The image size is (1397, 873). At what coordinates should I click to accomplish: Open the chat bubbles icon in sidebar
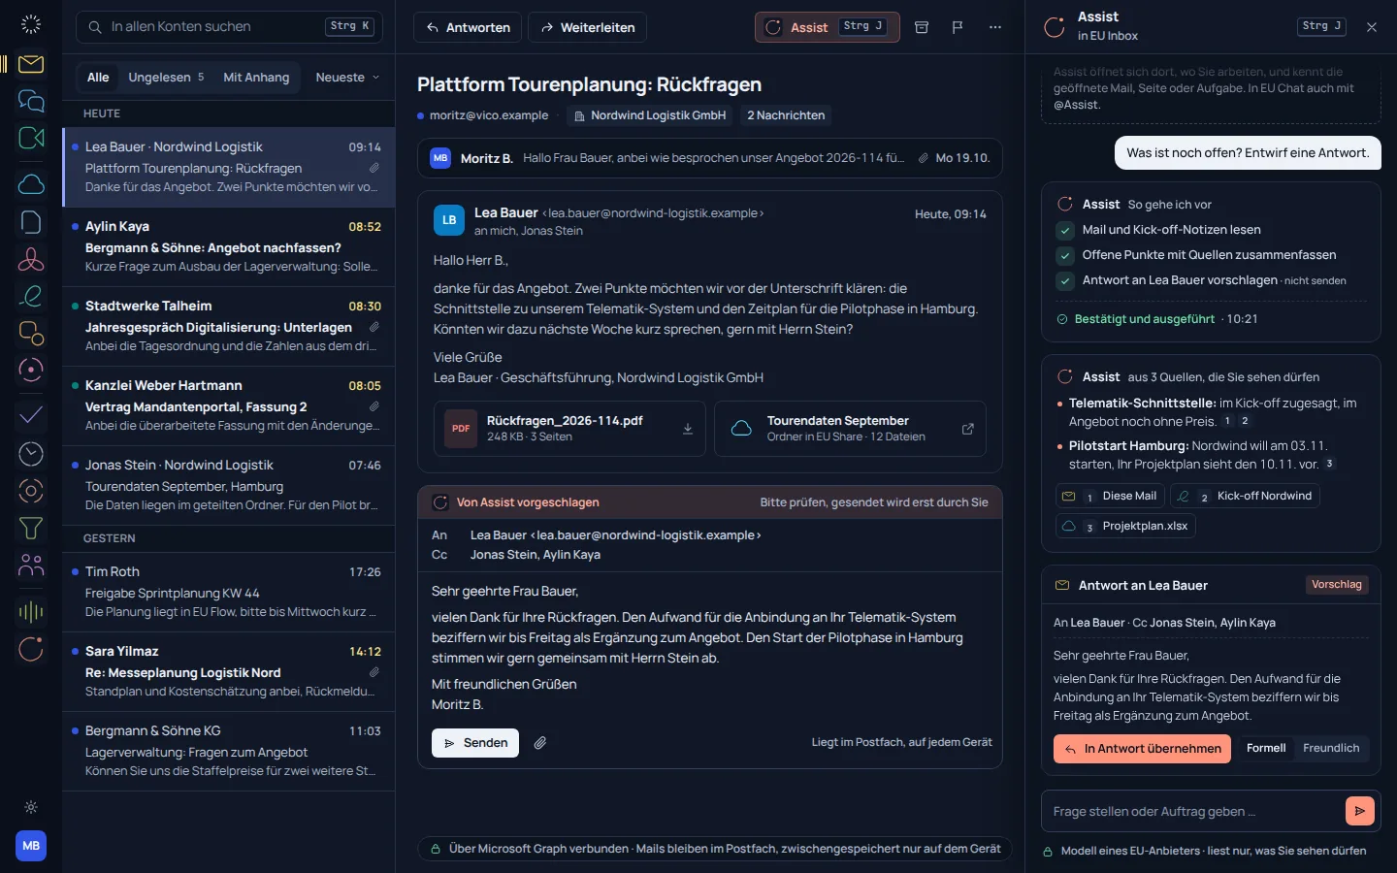[31, 100]
